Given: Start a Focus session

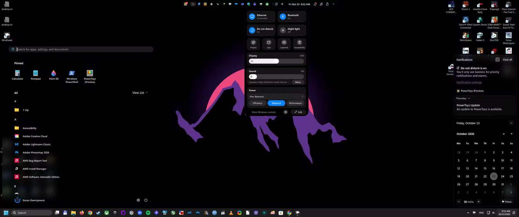Looking at the screenshot, I should point(507,202).
